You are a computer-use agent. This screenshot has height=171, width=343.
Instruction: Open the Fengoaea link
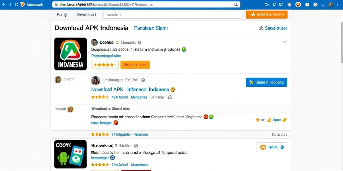[x=141, y=134]
